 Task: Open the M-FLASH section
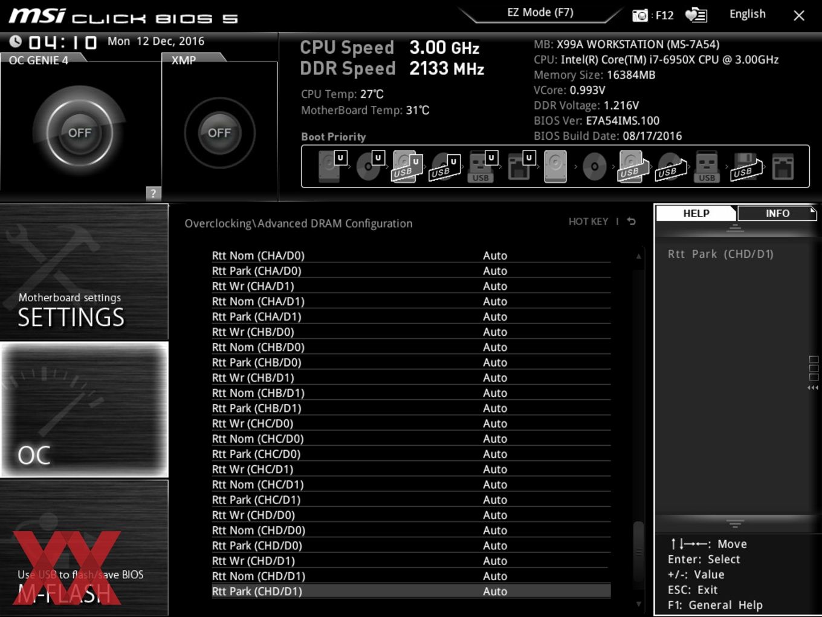[84, 547]
